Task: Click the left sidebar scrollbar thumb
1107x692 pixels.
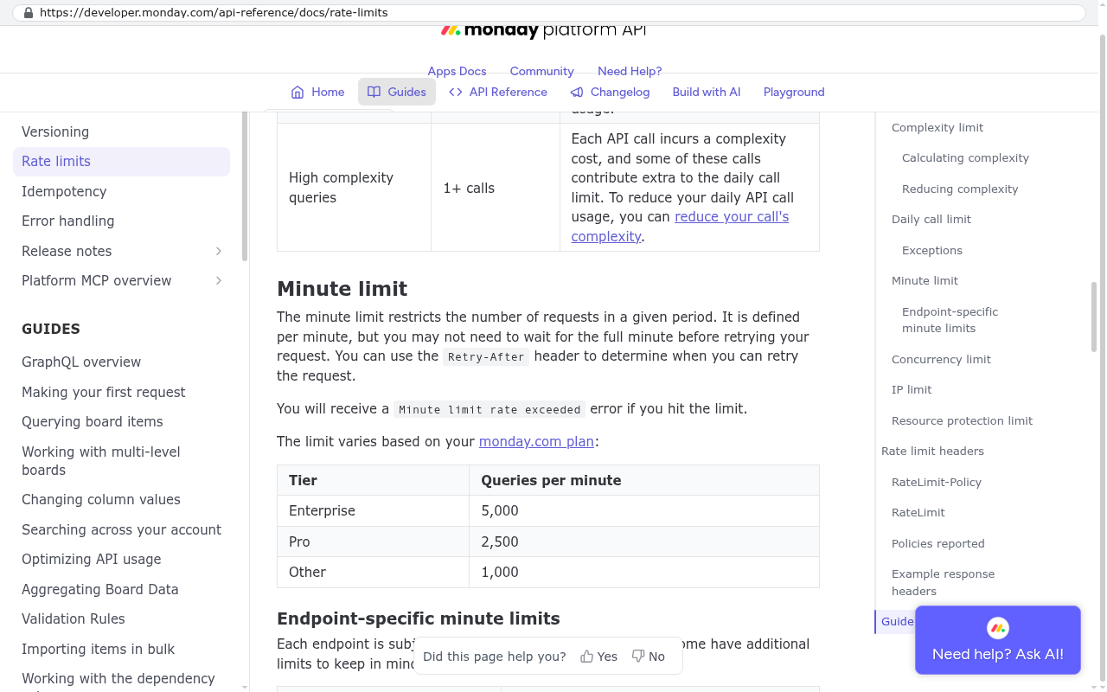Action: (245, 185)
